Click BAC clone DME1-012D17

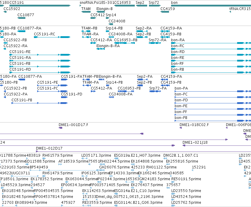pyautogui.click(x=49, y=148)
